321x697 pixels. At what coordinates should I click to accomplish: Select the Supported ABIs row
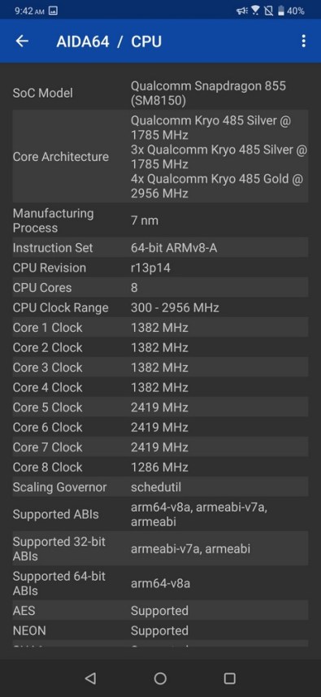click(160, 514)
